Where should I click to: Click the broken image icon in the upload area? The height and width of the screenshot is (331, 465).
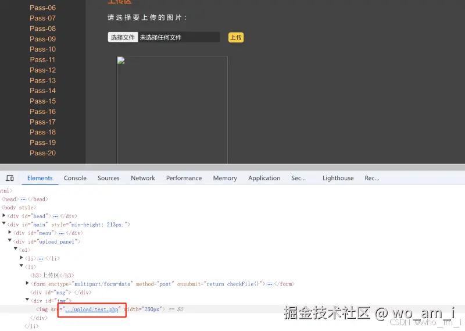(121, 60)
